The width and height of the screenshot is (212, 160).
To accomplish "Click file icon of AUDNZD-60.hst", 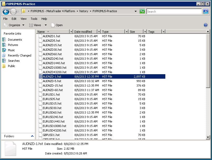I will 40,90.
